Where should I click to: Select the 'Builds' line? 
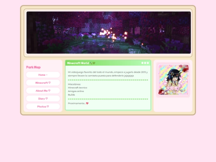71,95
